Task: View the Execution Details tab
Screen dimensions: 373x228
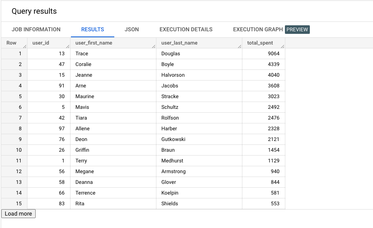Action: [186, 30]
